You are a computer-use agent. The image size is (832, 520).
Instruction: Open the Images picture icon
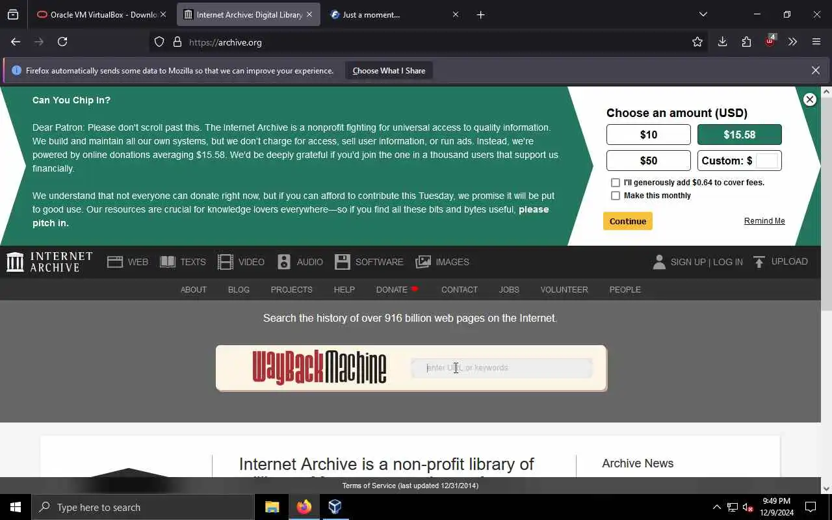coord(423,262)
